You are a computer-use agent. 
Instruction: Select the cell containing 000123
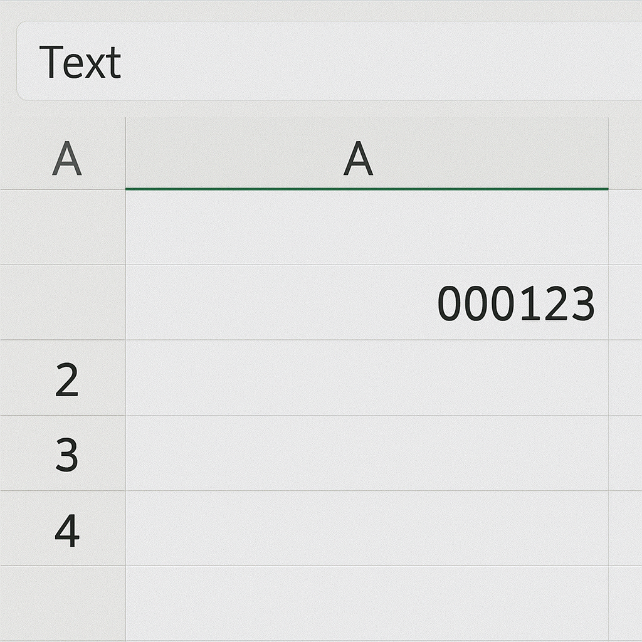click(367, 302)
